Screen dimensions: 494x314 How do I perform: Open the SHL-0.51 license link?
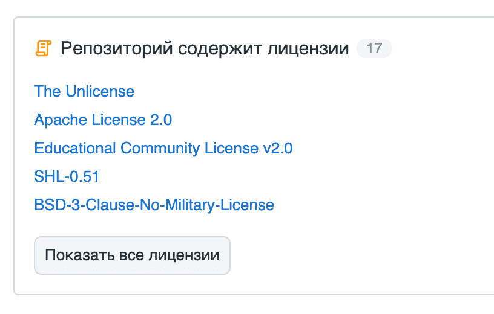(x=67, y=176)
